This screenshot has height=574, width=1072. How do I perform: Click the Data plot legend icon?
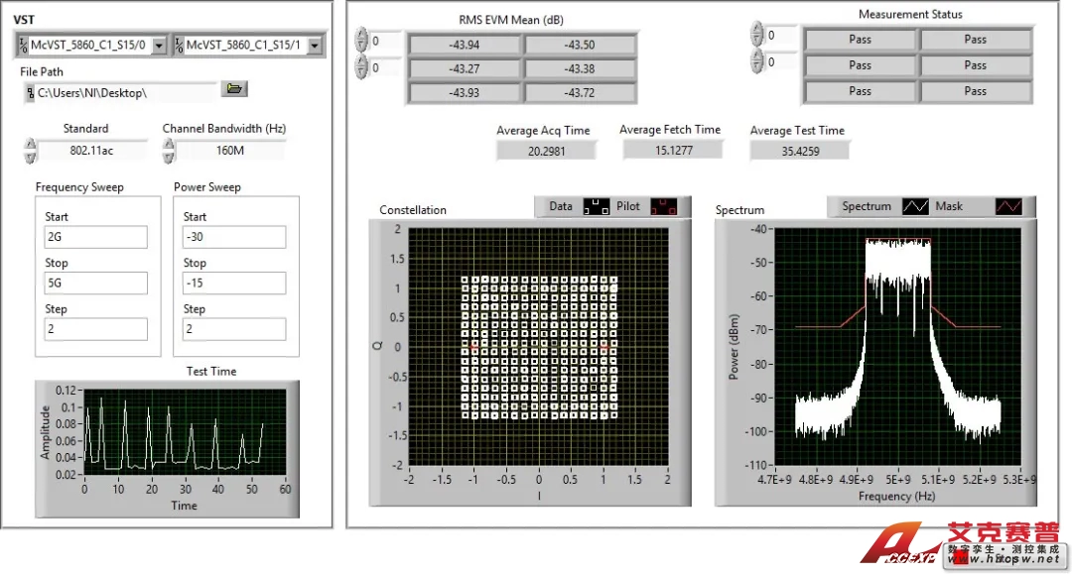597,207
